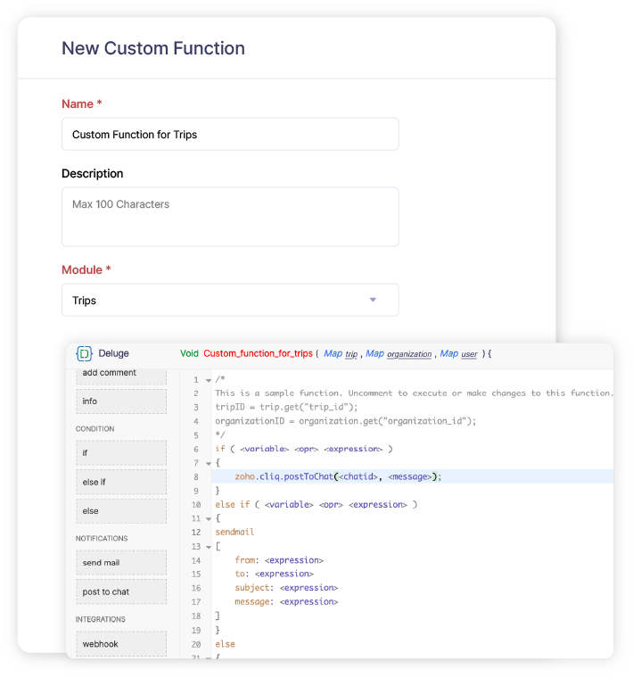Image resolution: width=633 pixels, height=678 pixels.
Task: Collapse the code fold arrow at line 7
Action: (209, 464)
